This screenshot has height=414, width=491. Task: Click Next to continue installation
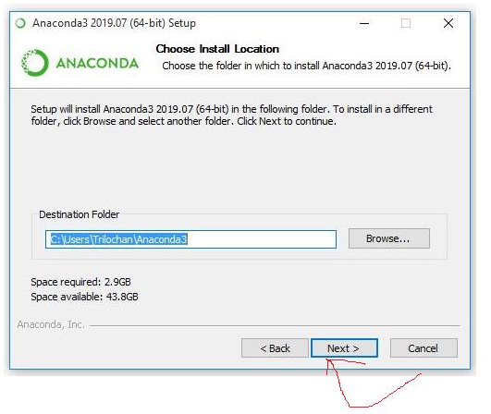[344, 348]
